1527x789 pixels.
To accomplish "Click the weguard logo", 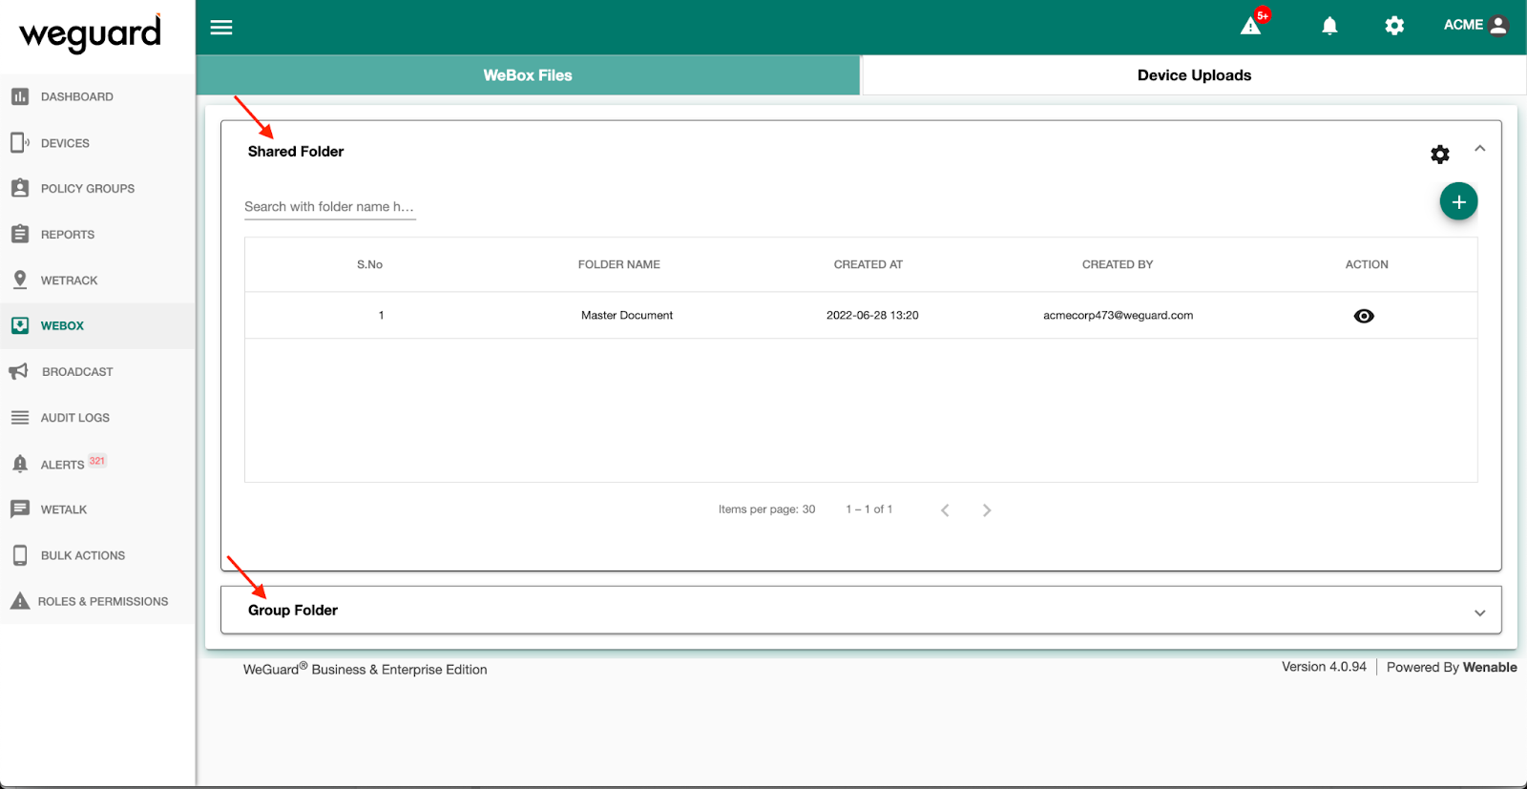I will coord(91,33).
